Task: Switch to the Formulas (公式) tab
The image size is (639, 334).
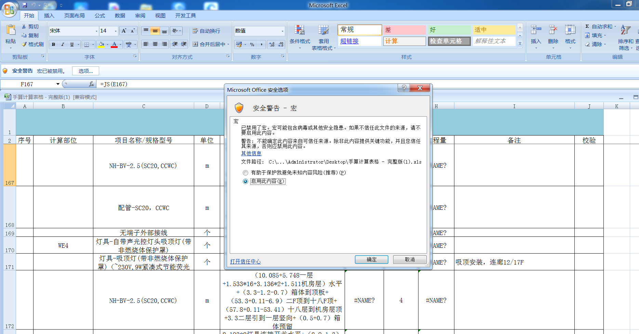Action: (100, 15)
